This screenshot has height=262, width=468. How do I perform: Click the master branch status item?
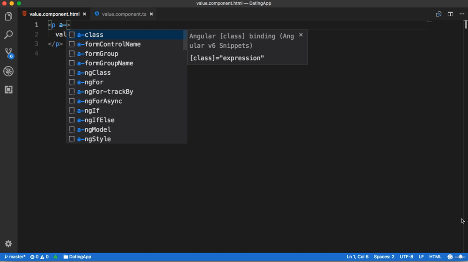(15, 257)
